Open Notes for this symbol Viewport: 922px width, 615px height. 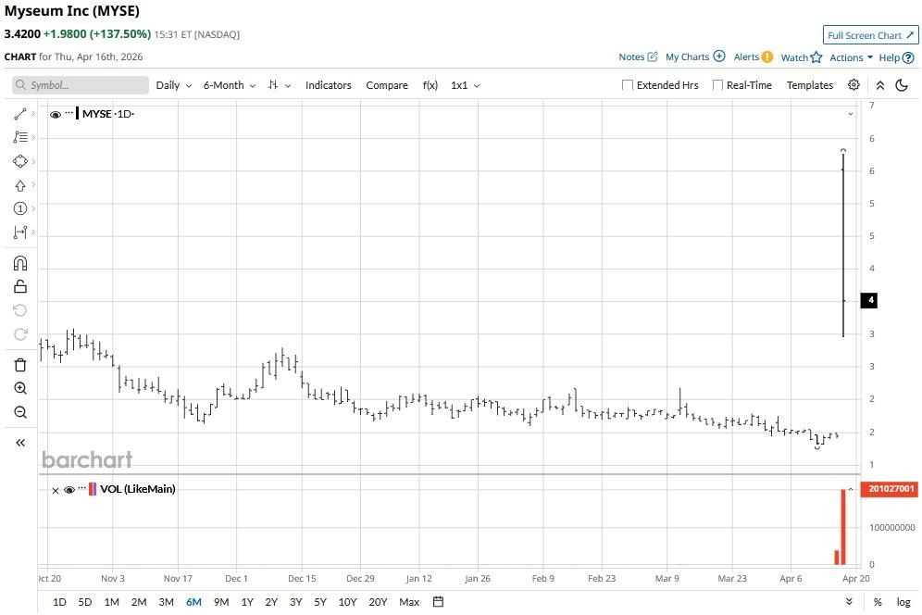(638, 57)
